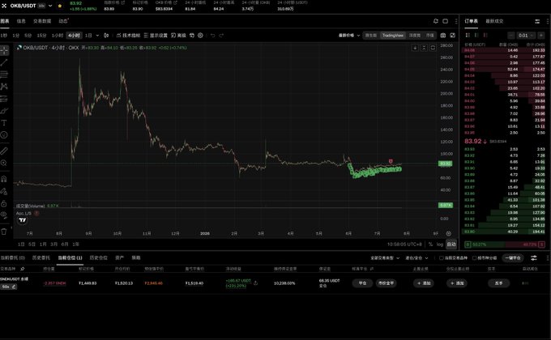The width and height of the screenshot is (551, 340).
Task: Go to chart date calendar icon
Action: point(448,234)
